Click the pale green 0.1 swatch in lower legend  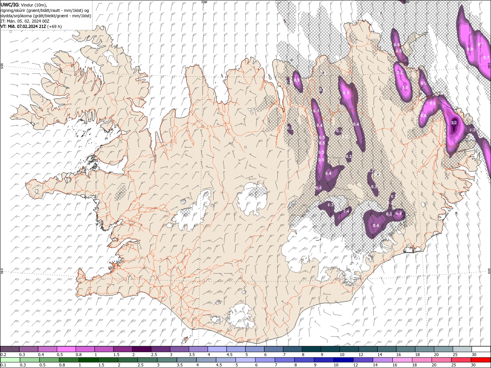point(10,360)
